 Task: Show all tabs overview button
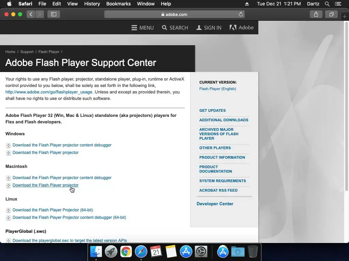click(x=331, y=14)
